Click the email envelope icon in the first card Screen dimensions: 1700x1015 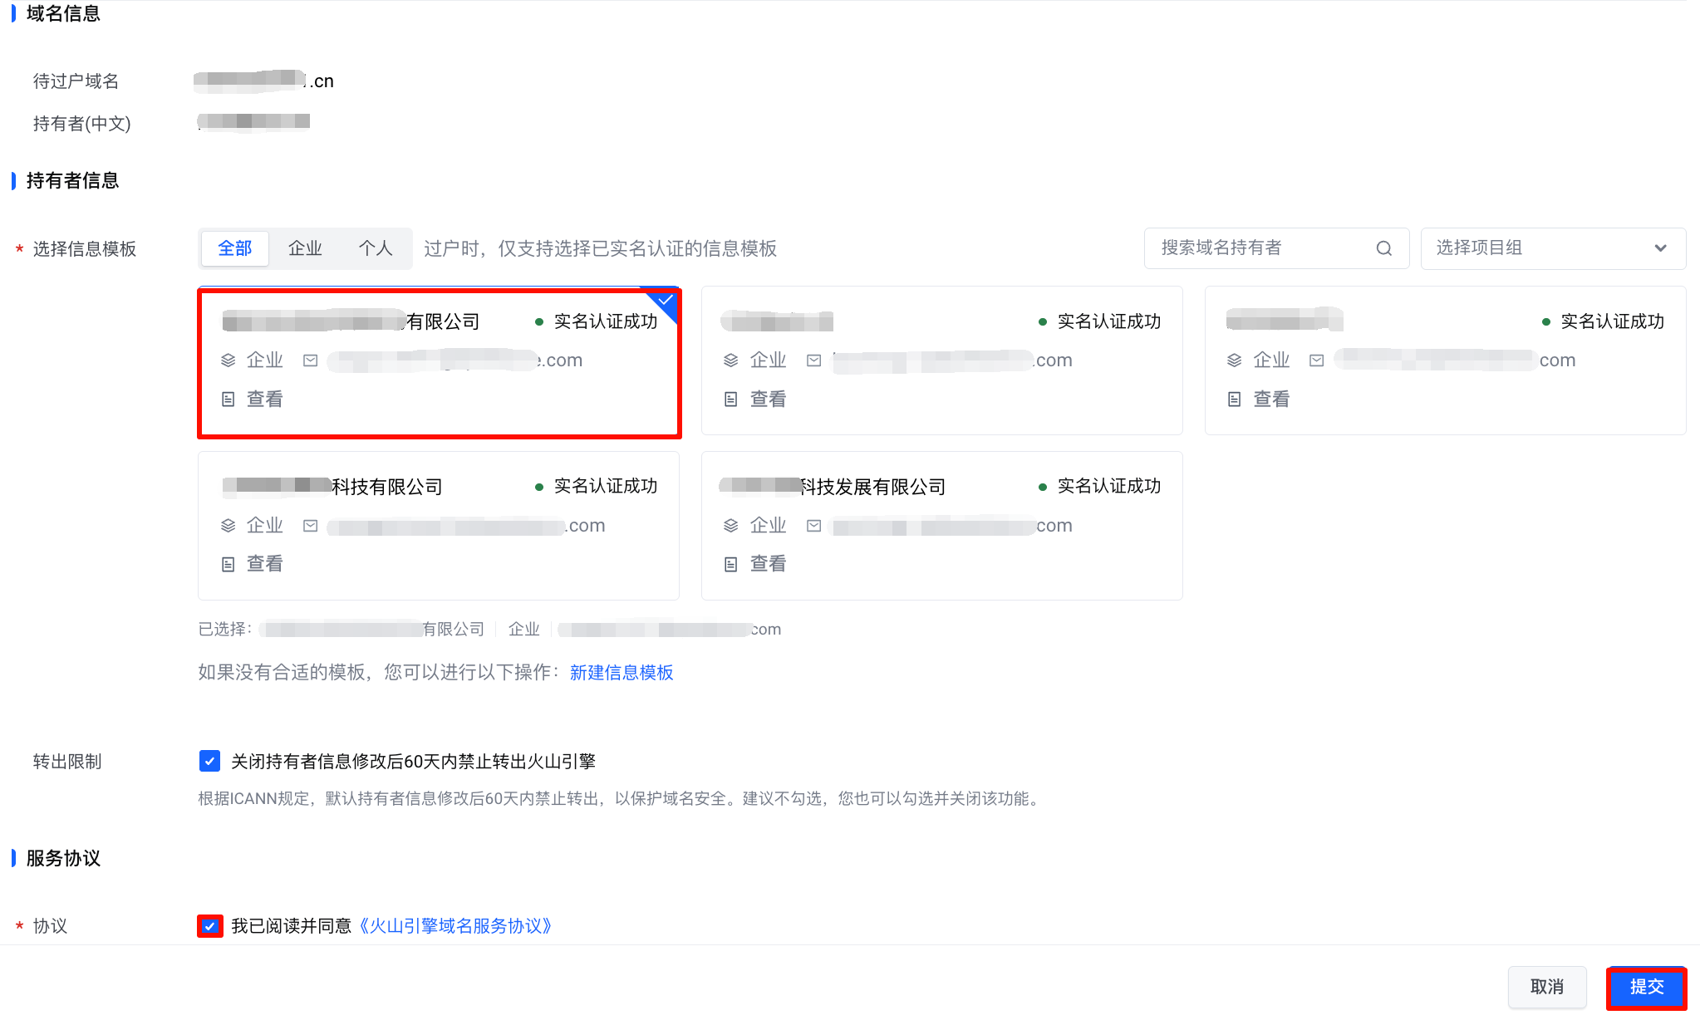[311, 360]
